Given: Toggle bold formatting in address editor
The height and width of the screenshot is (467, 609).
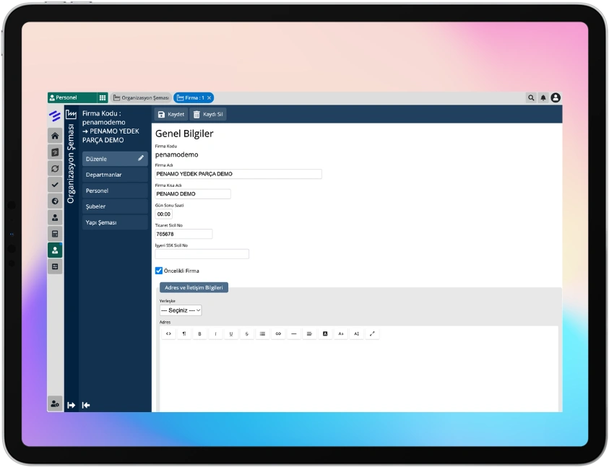Looking at the screenshot, I should click(x=199, y=333).
